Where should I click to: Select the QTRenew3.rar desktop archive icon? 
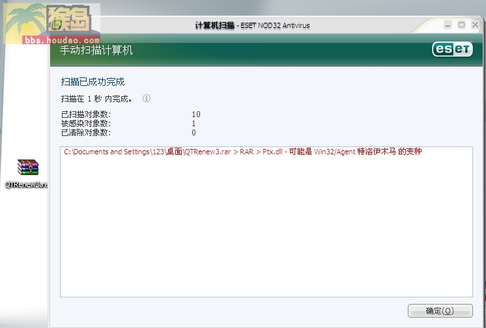pos(27,173)
